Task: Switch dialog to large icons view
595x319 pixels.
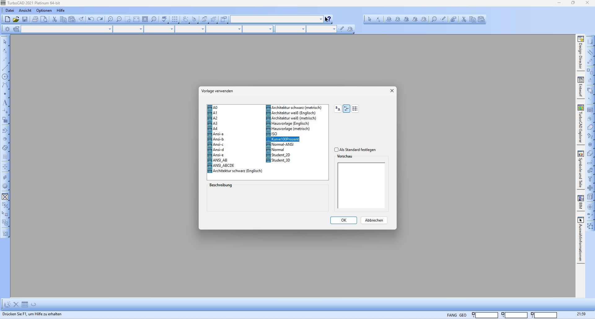Action: click(338, 109)
